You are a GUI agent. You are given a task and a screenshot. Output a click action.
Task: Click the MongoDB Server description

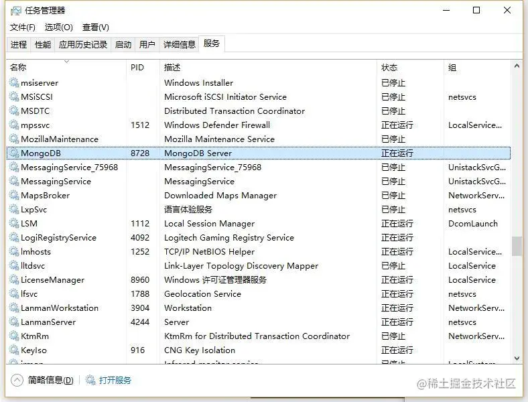click(198, 153)
